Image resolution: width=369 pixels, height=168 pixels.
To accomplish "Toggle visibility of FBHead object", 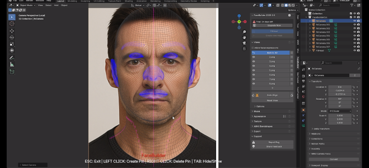I will tap(354, 50).
